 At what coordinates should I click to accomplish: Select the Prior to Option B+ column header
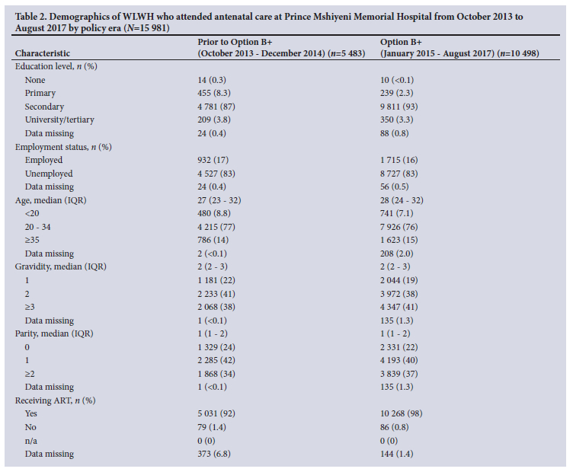point(279,47)
